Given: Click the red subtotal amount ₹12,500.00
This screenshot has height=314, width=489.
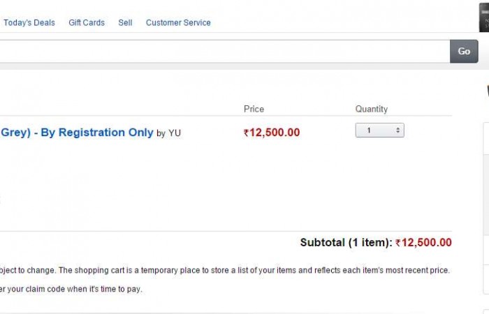Looking at the screenshot, I should [426, 243].
